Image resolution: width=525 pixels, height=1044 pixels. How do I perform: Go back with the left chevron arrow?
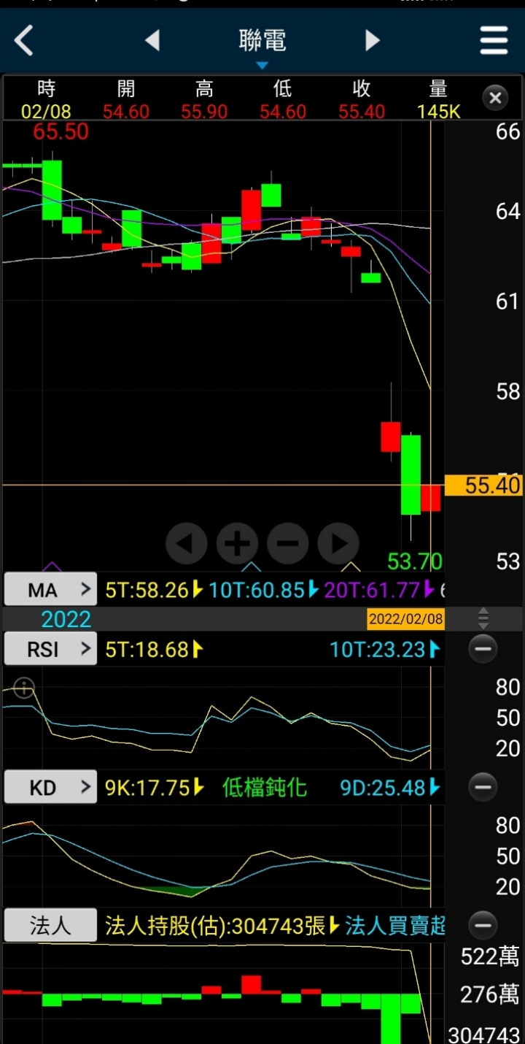point(24,40)
